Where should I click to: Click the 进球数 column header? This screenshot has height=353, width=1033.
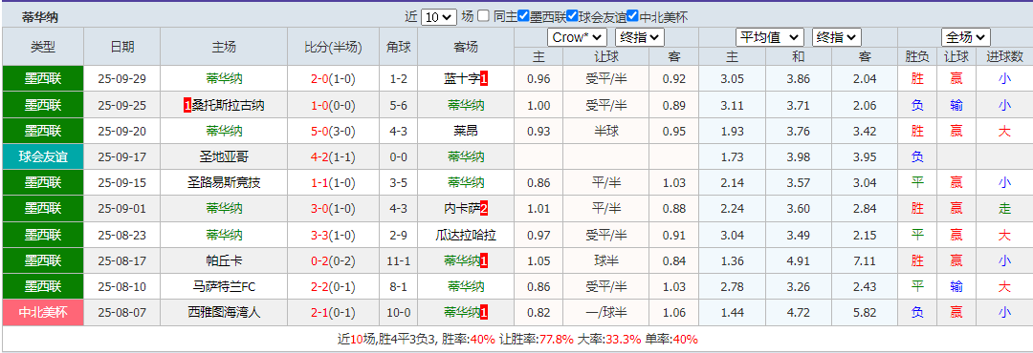pyautogui.click(x=1004, y=57)
